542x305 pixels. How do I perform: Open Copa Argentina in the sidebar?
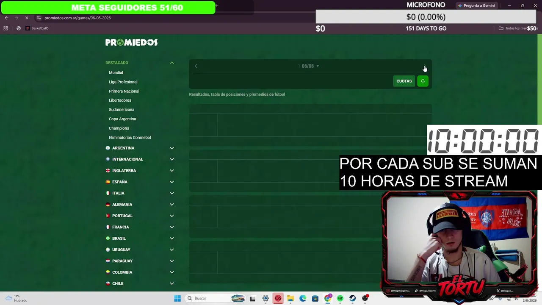coord(122,119)
